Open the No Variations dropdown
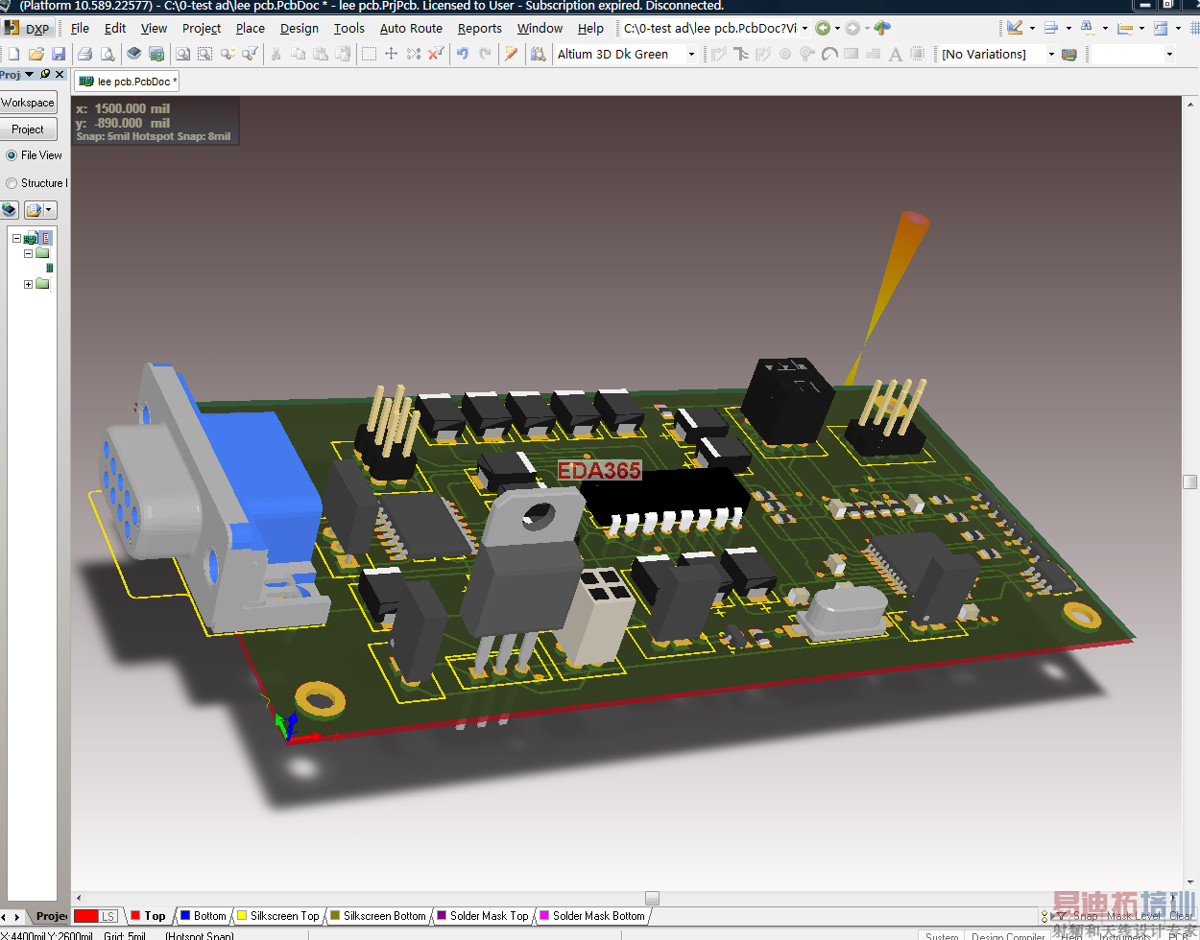This screenshot has height=940, width=1200. [1051, 55]
